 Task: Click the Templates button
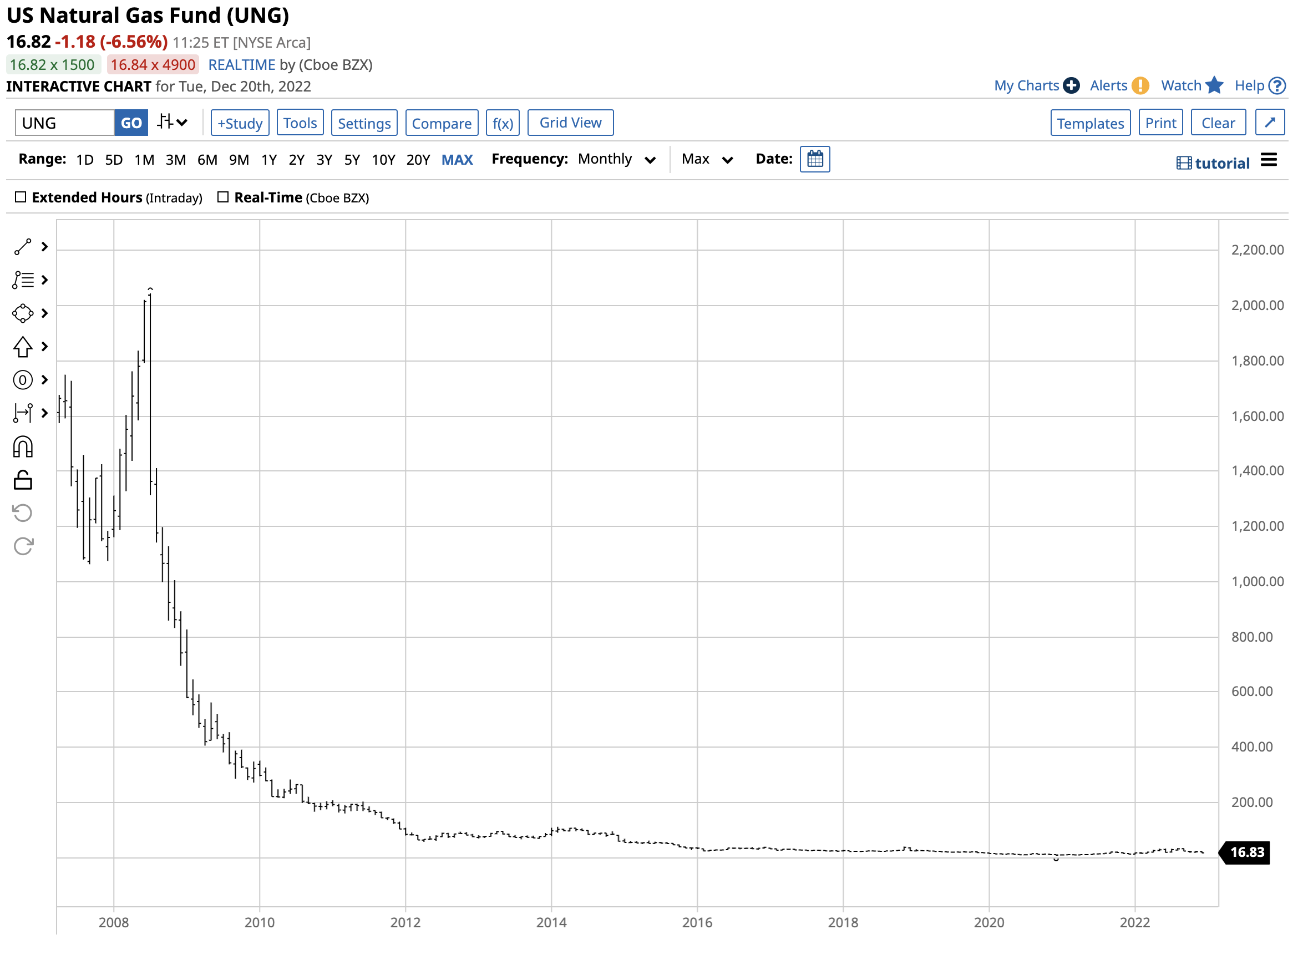pos(1089,123)
